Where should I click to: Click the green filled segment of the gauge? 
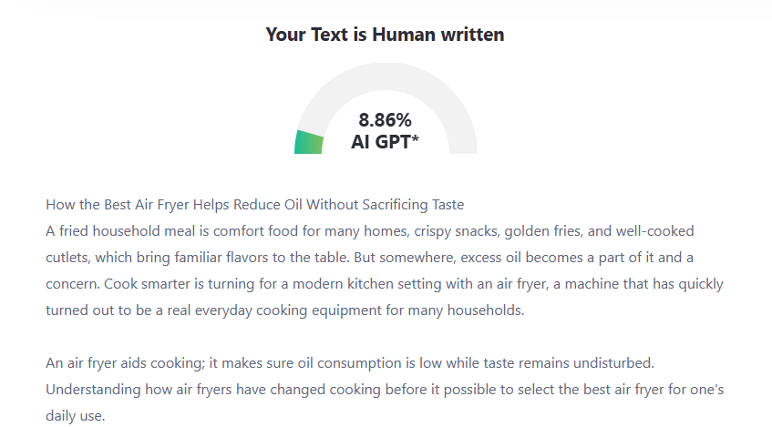click(309, 142)
